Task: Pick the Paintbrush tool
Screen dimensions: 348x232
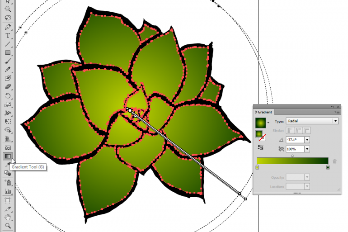Action: tap(8, 61)
